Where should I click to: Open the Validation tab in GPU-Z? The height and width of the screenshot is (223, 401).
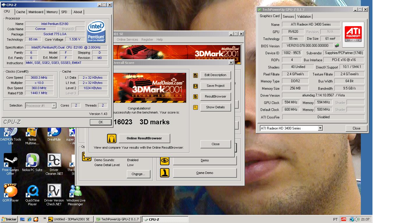tap(304, 17)
